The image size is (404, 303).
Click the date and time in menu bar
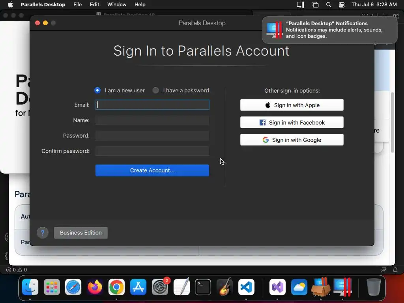tap(374, 5)
